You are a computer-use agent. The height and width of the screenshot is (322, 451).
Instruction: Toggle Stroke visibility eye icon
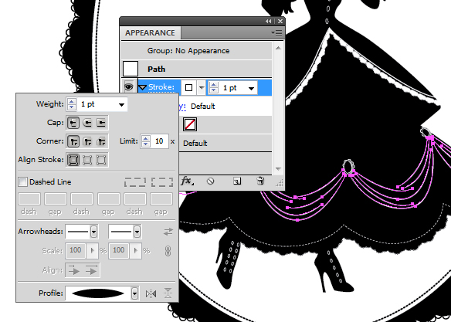128,87
